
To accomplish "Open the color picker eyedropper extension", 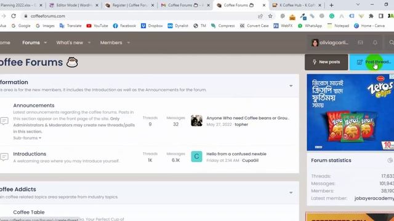I will click(303, 17).
